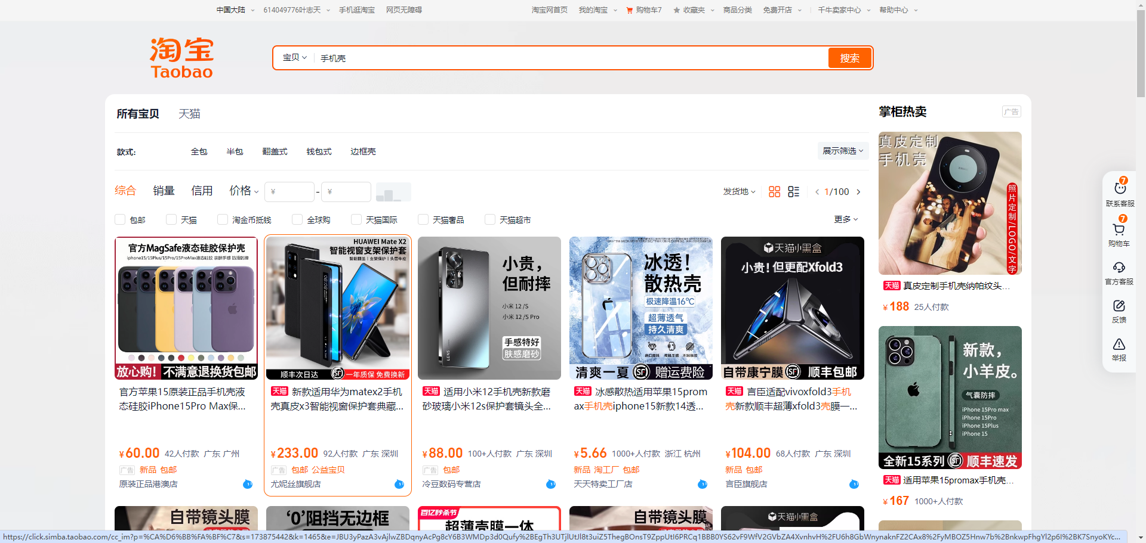Tick the 包邮 checkbox
This screenshot has height=543, width=1146.
click(120, 219)
